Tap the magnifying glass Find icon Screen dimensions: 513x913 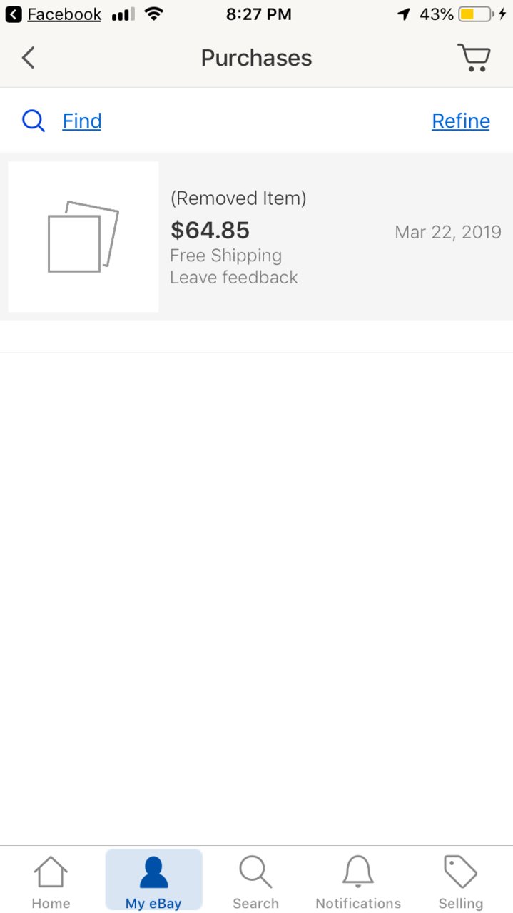[34, 121]
